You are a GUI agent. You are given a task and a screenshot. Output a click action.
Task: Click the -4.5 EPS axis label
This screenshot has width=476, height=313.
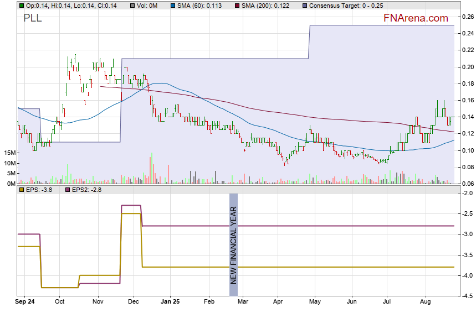point(467,296)
